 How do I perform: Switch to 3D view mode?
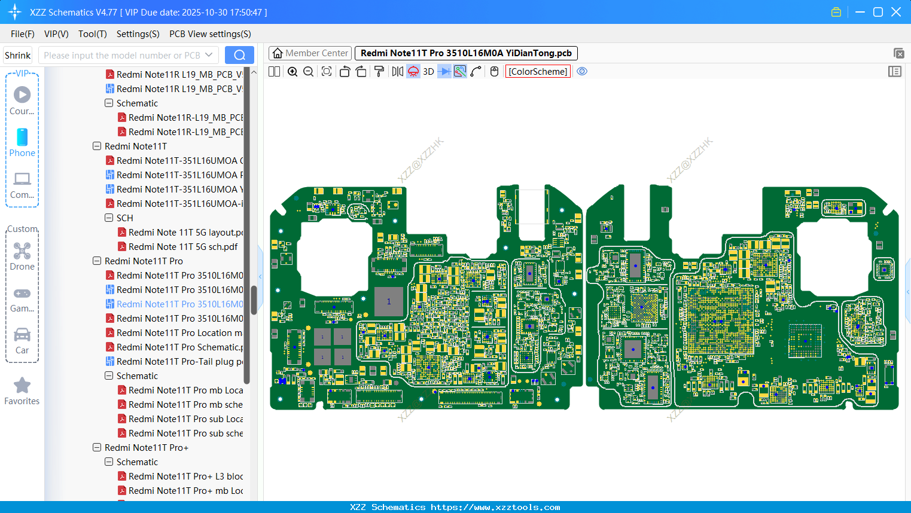[428, 71]
